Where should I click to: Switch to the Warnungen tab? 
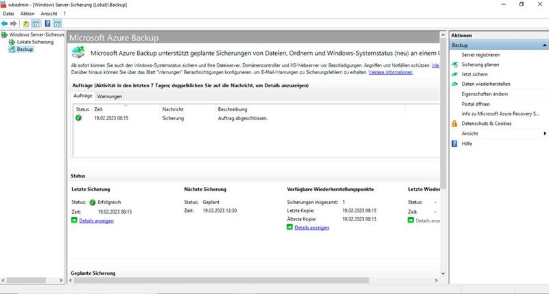110,96
